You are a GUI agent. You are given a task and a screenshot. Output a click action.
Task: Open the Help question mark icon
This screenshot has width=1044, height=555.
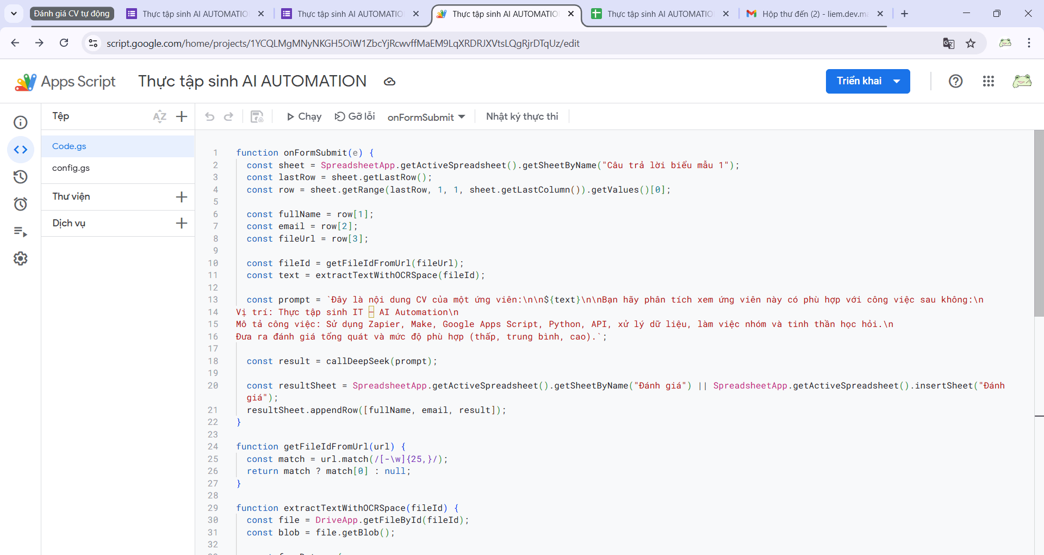pyautogui.click(x=955, y=81)
